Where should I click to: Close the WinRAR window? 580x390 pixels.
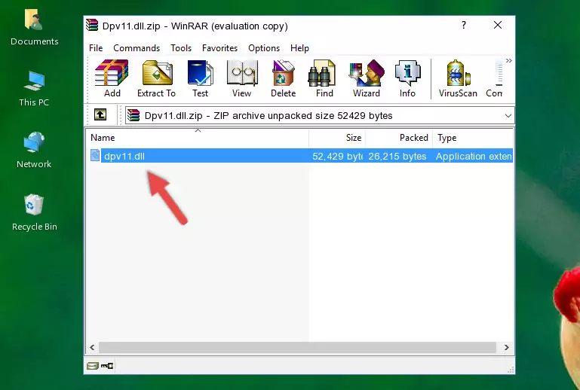click(x=498, y=25)
